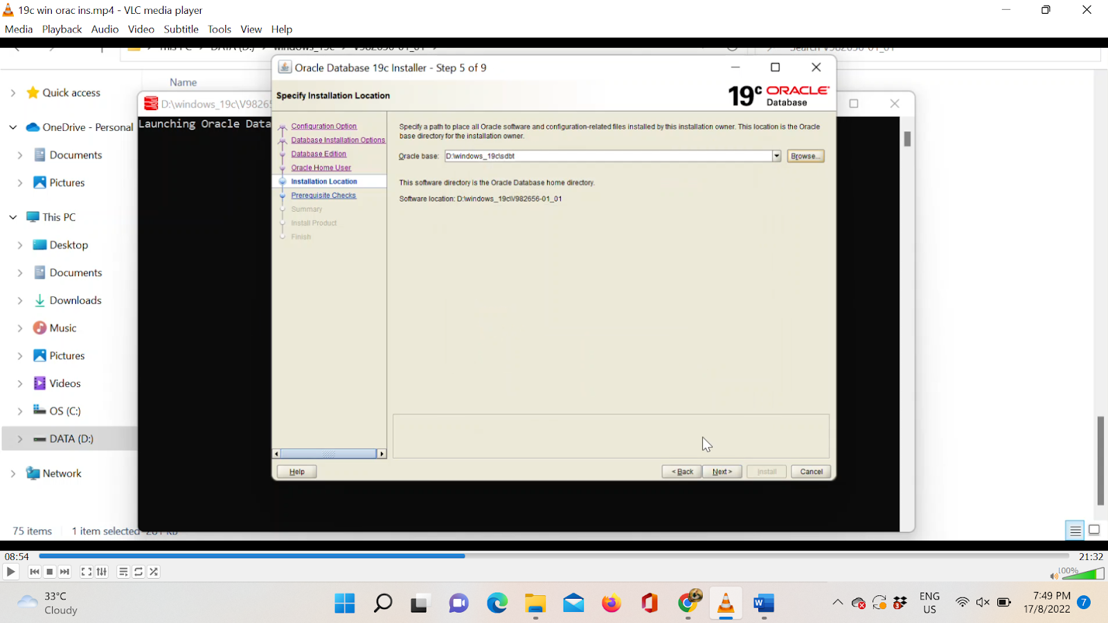Viewport: 1108px width, 623px height.
Task: Launch Microsoft Edge from taskbar
Action: click(x=497, y=603)
